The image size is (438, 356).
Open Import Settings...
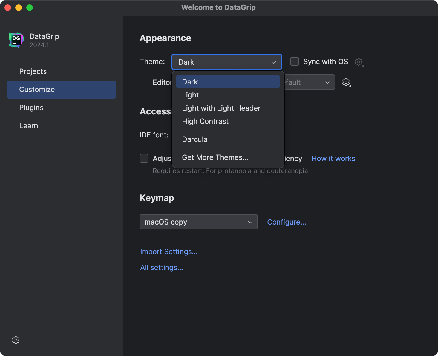pos(169,251)
